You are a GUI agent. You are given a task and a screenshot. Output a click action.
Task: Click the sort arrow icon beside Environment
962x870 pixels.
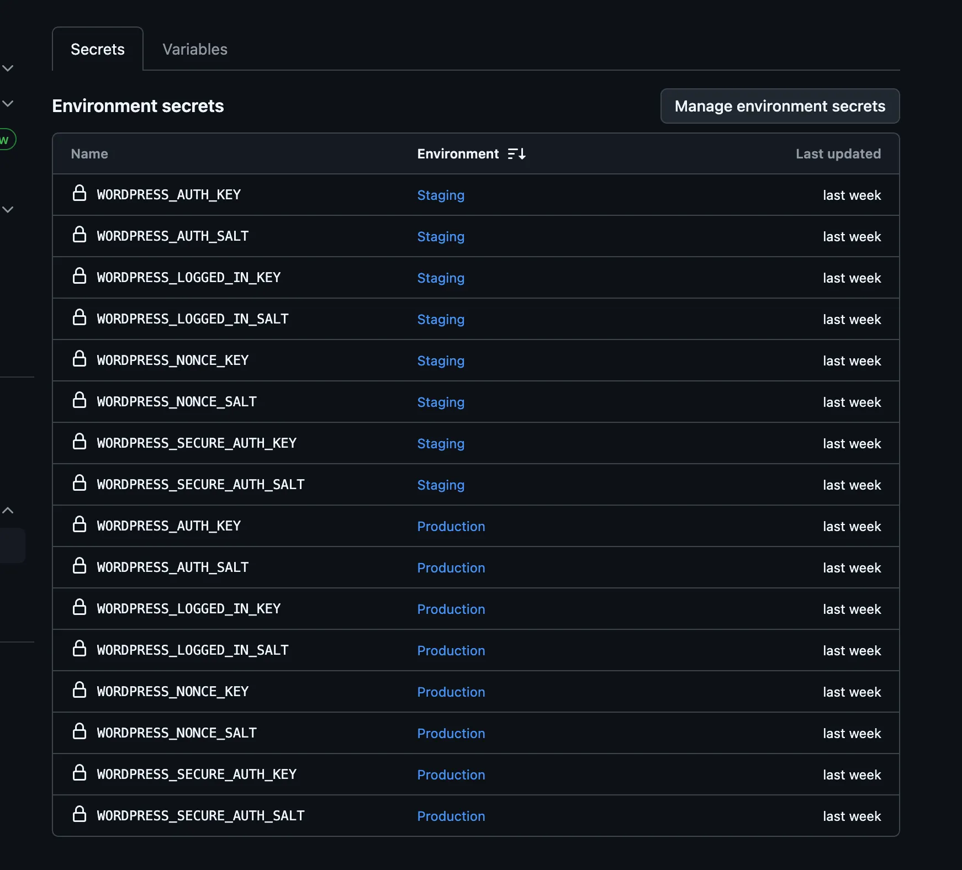coord(517,154)
